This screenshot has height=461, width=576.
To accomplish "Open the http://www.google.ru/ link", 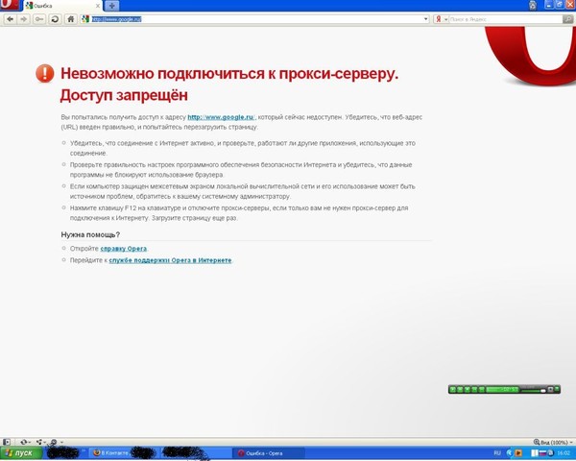I will (x=221, y=117).
